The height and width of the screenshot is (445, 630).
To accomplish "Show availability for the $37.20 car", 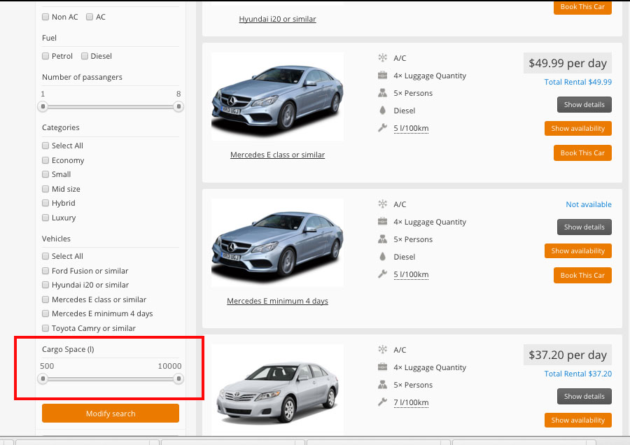I will 577,420.
